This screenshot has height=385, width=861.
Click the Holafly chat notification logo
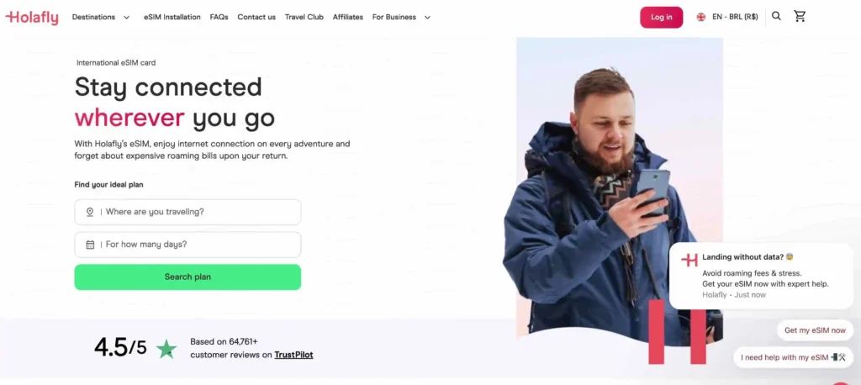pyautogui.click(x=689, y=261)
